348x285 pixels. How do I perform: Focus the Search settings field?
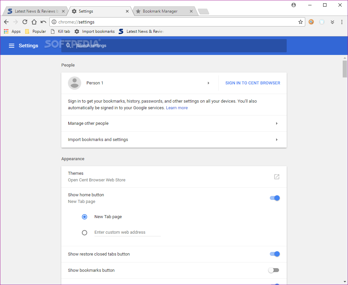(174, 46)
